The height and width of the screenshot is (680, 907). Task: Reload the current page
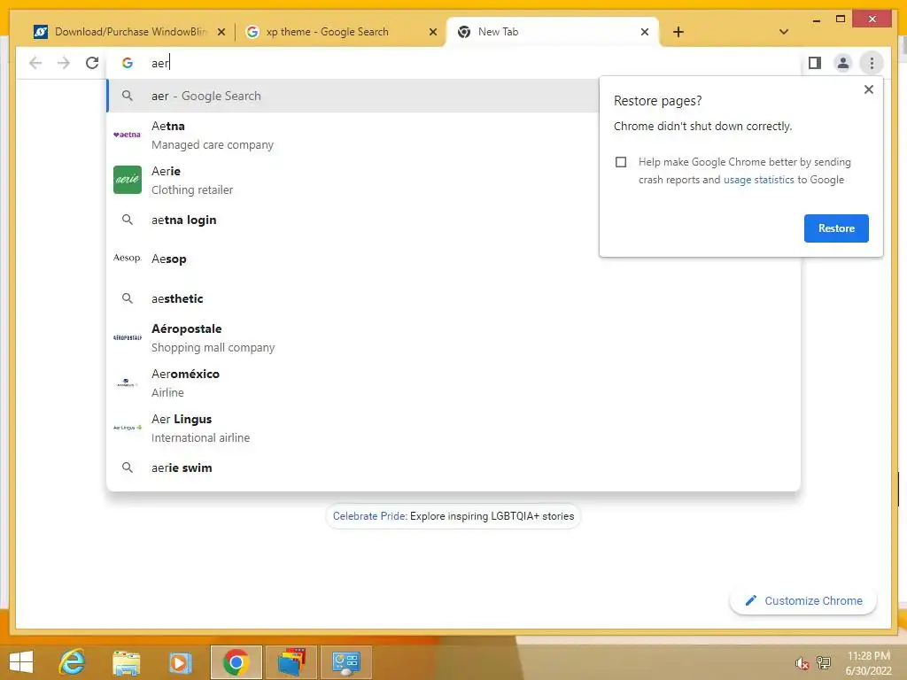[92, 63]
